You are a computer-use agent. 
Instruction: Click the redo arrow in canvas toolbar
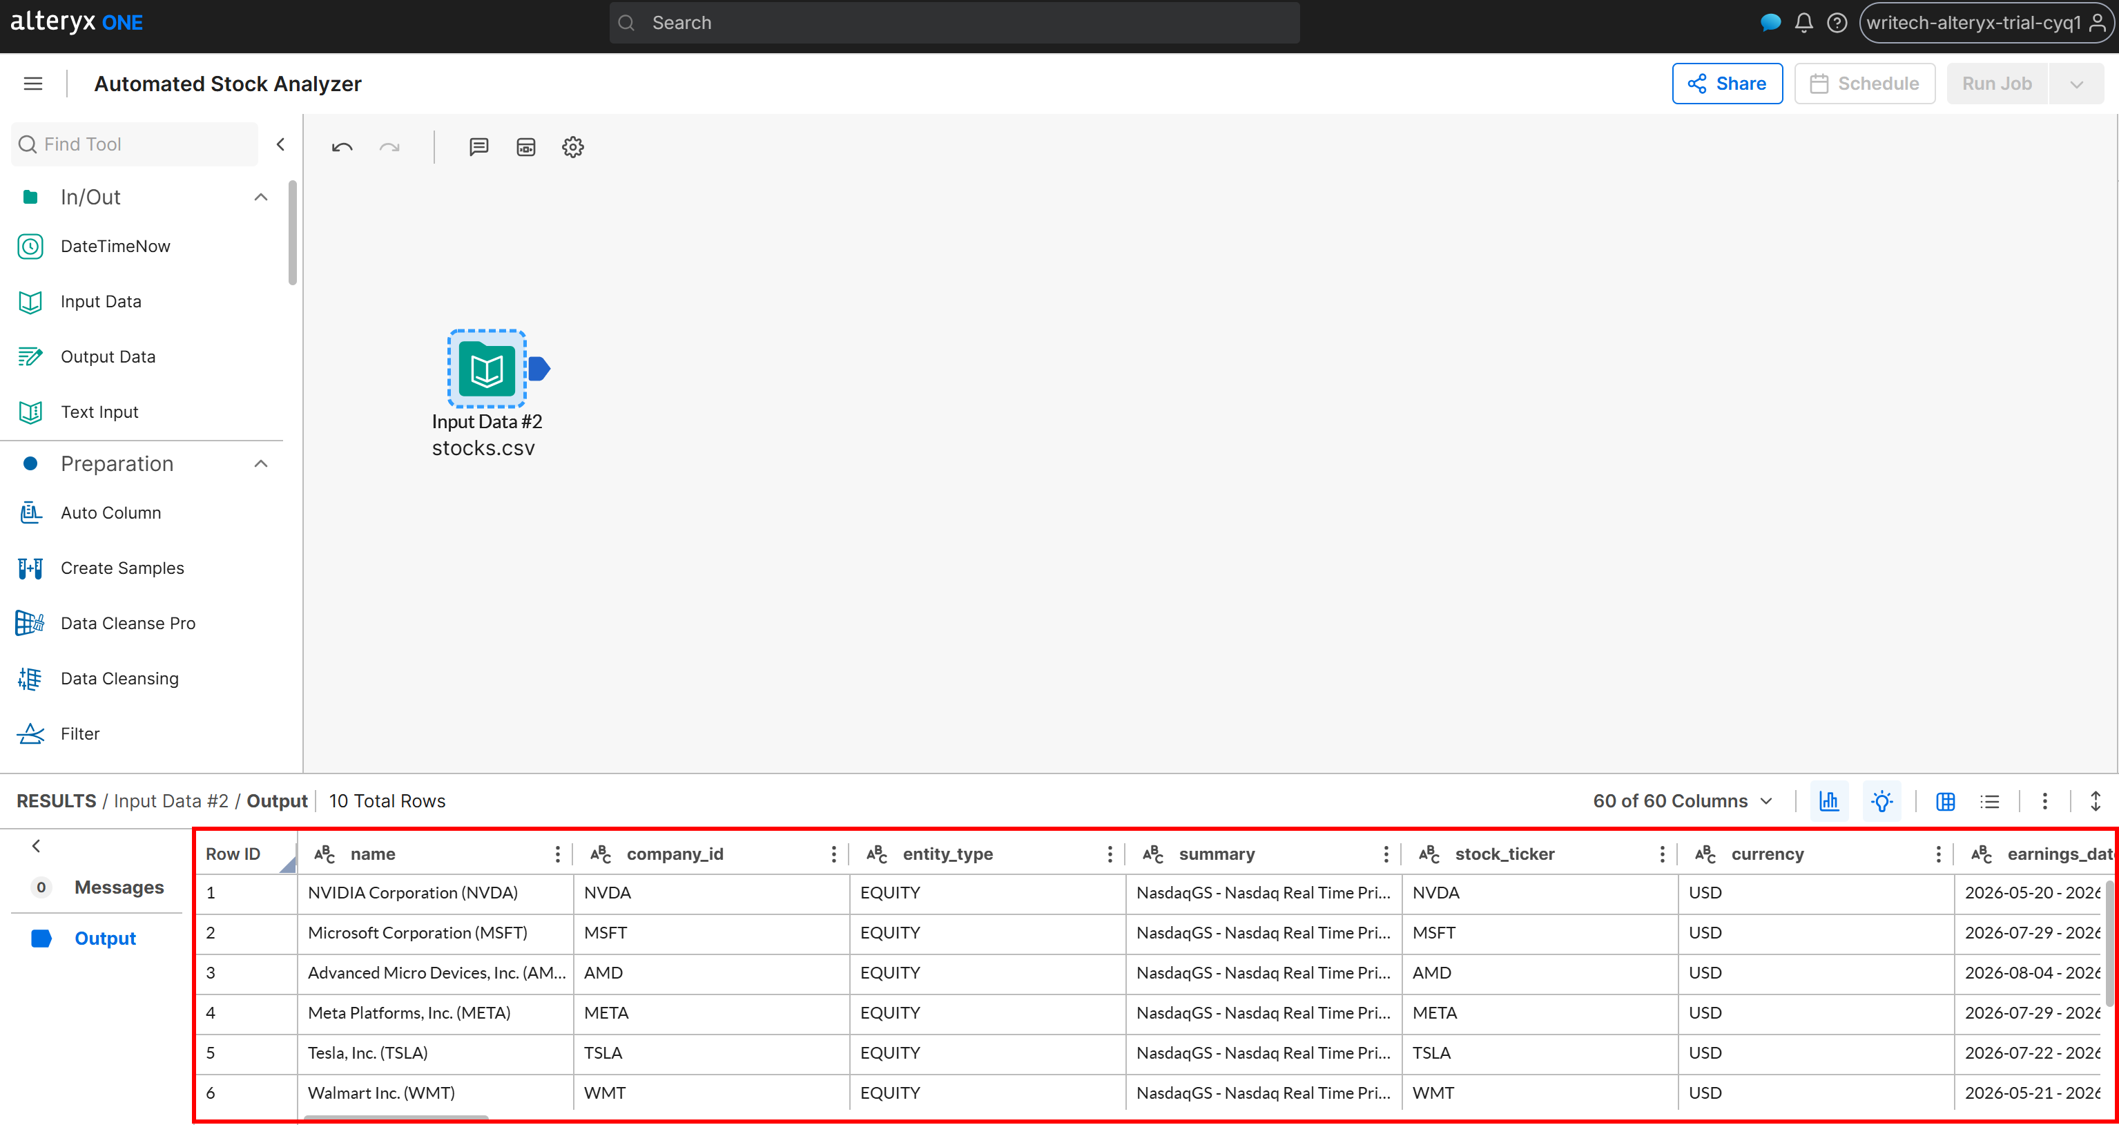pos(389,147)
